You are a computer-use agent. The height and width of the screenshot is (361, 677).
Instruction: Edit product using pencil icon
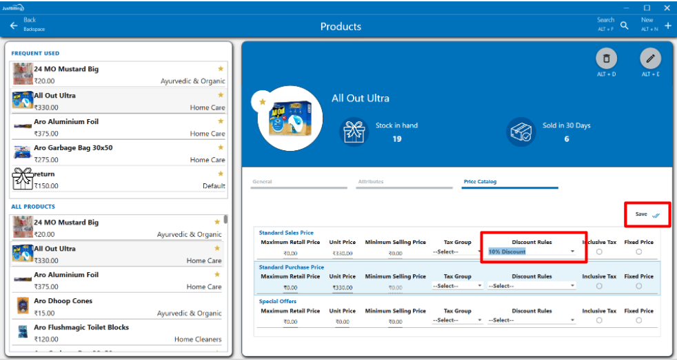650,59
